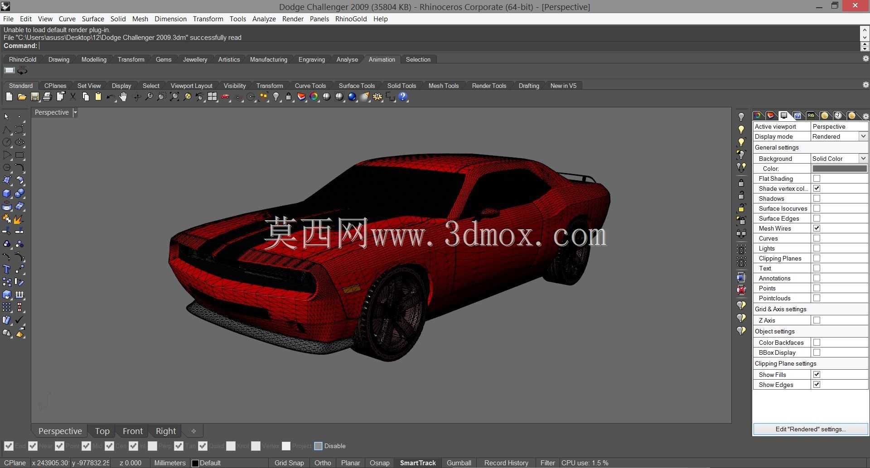The height and width of the screenshot is (468, 870).
Task: Toggle Grid Snap in status bar
Action: coord(289,463)
